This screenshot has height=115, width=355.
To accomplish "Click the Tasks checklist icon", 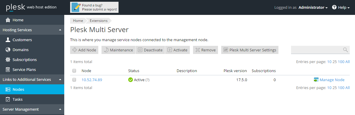I will 8,99.
